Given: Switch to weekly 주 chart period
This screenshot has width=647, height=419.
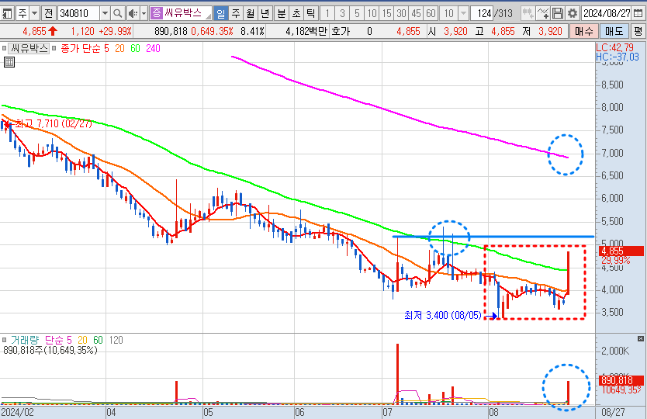Looking at the screenshot, I should pyautogui.click(x=236, y=14).
